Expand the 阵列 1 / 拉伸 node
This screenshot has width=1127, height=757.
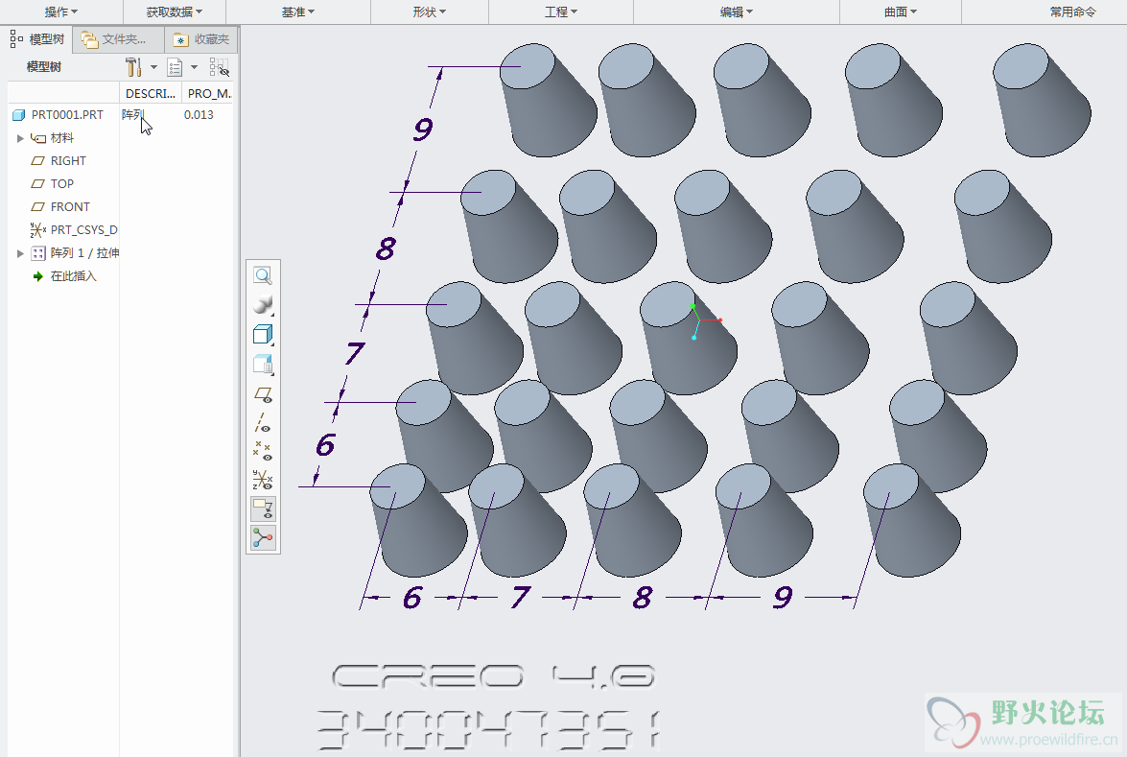(x=21, y=253)
